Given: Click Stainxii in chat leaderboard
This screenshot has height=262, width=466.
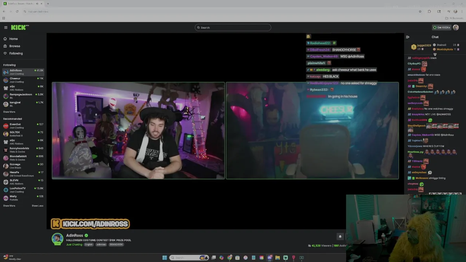Looking at the screenshot, I should pyautogui.click(x=441, y=45).
